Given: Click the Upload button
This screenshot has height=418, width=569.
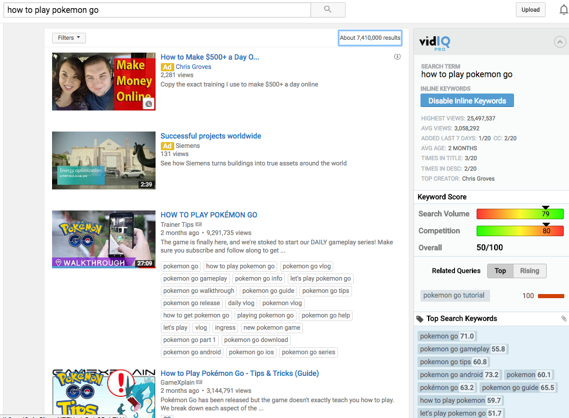Looking at the screenshot, I should [x=530, y=10].
